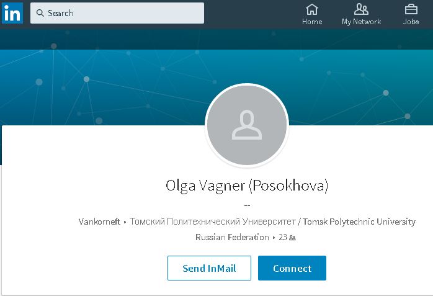
Task: Click the search magnifier icon
Action: tap(40, 13)
